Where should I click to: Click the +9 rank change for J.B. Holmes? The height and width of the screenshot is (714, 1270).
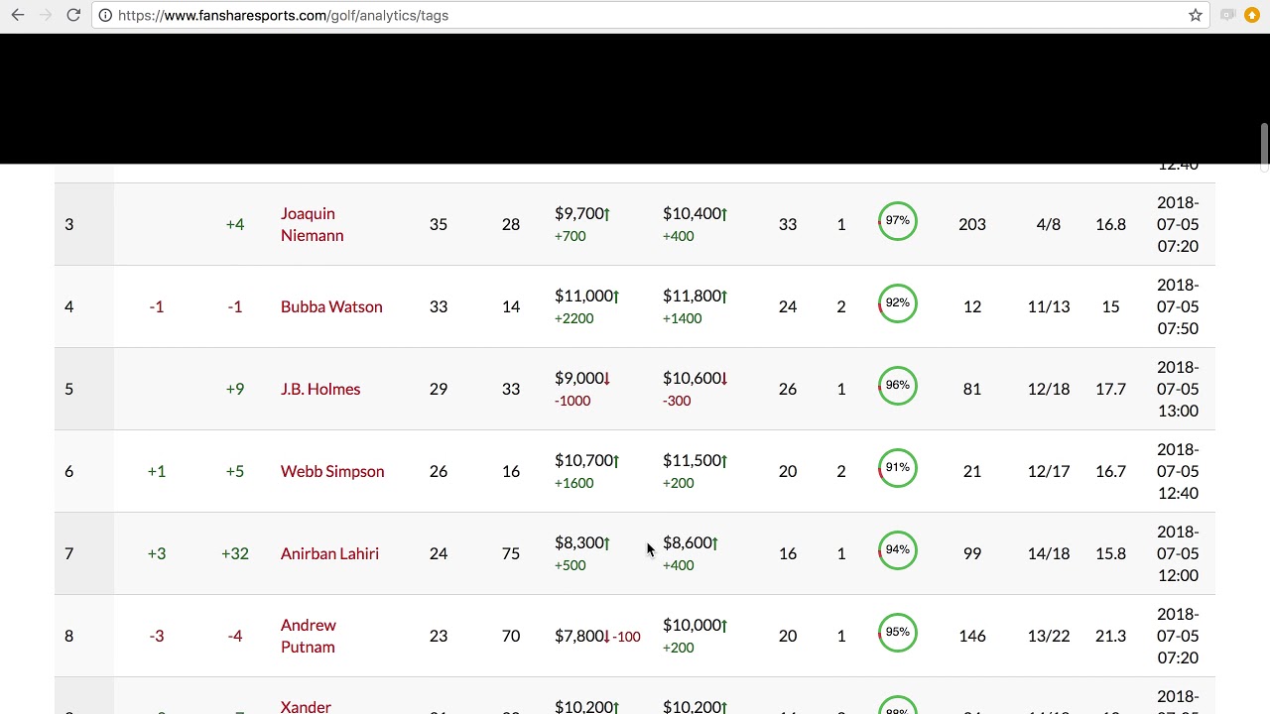point(235,389)
